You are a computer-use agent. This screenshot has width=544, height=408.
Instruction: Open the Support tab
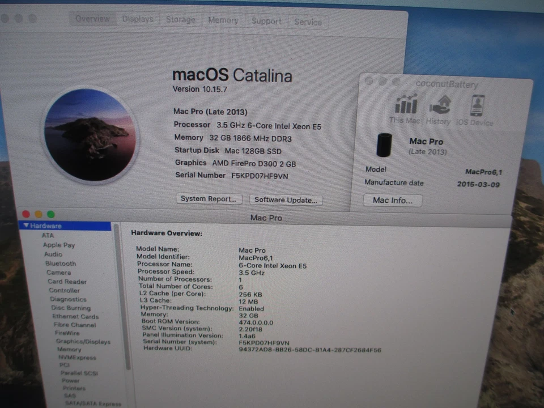[266, 22]
